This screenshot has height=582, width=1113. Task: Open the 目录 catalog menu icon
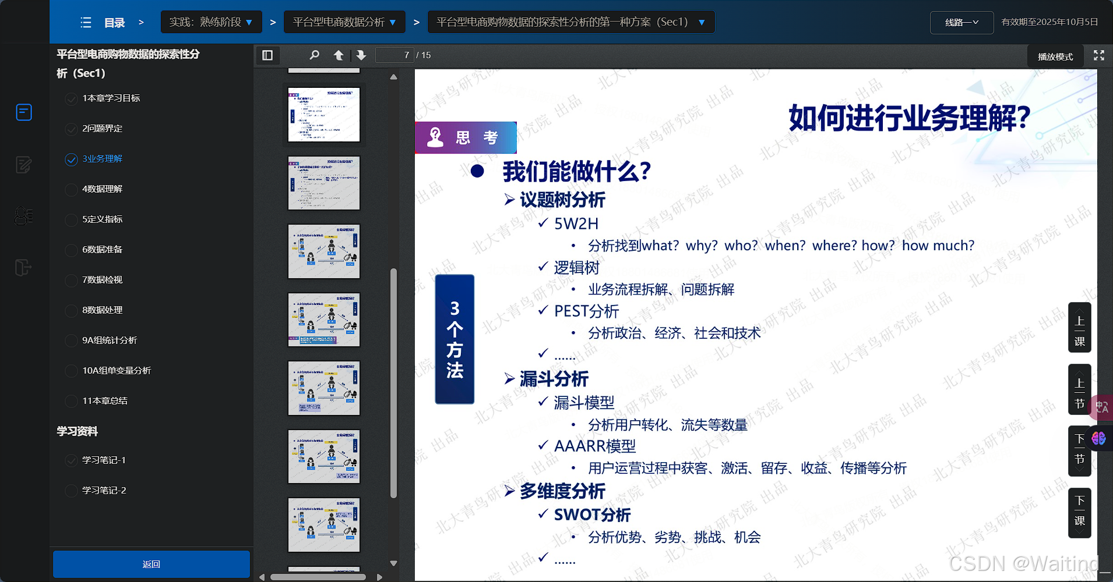tap(86, 23)
